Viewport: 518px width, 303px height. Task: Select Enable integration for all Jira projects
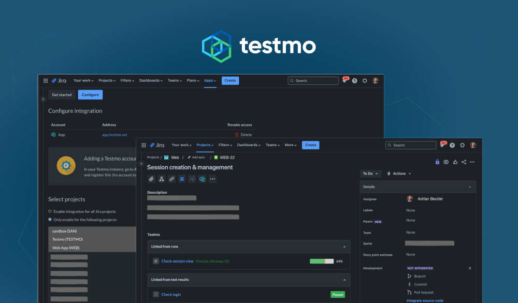(x=50, y=211)
